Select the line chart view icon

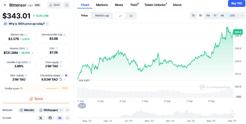point(120,15)
